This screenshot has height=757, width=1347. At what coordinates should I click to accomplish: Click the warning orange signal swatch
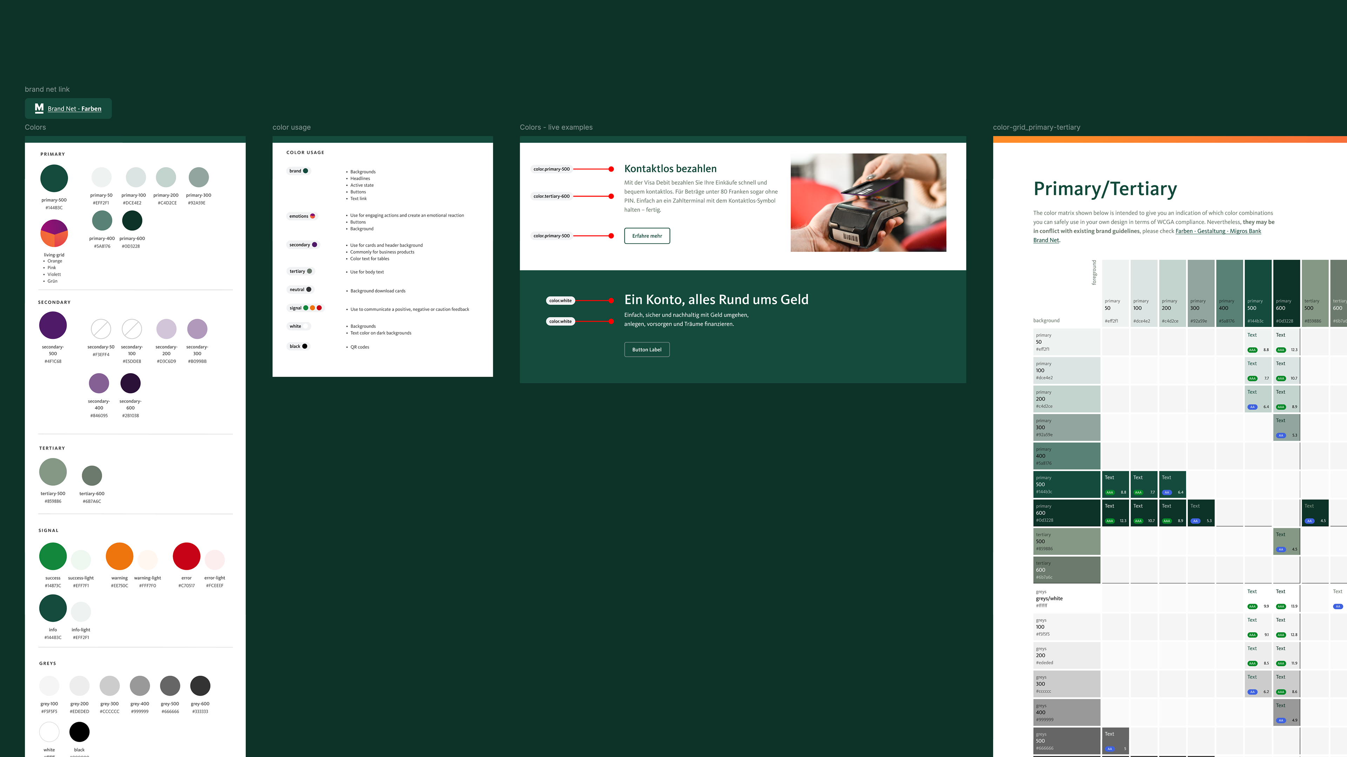pos(119,557)
